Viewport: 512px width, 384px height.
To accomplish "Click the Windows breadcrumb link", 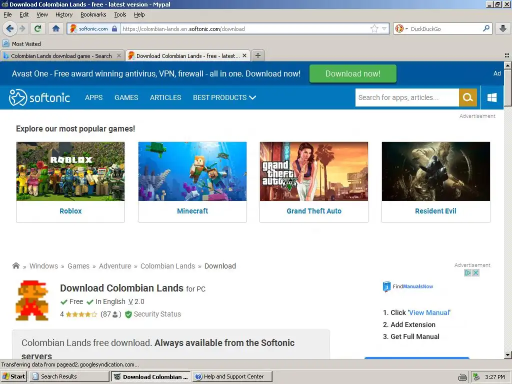I will point(44,266).
